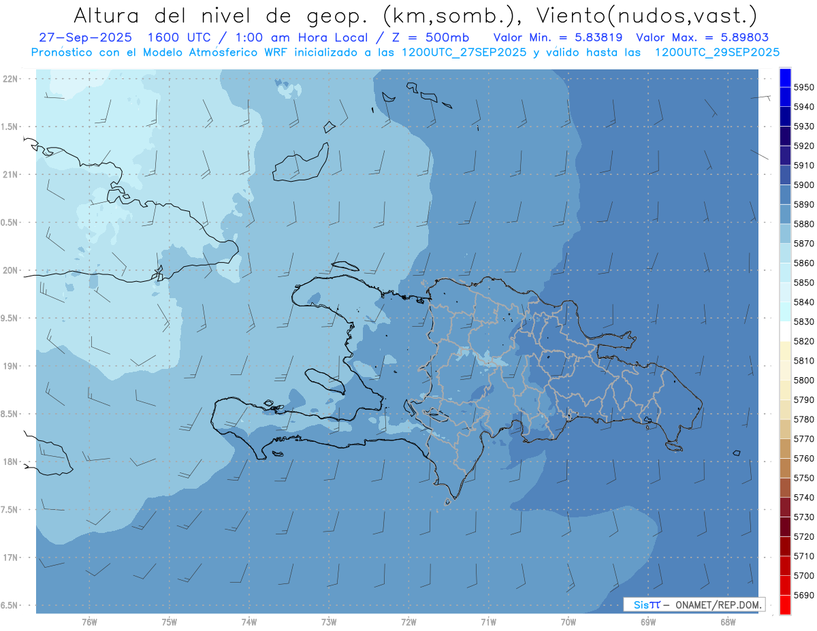Click the '5700' colorbar value
Image resolution: width=817 pixels, height=631 pixels.
[804, 575]
